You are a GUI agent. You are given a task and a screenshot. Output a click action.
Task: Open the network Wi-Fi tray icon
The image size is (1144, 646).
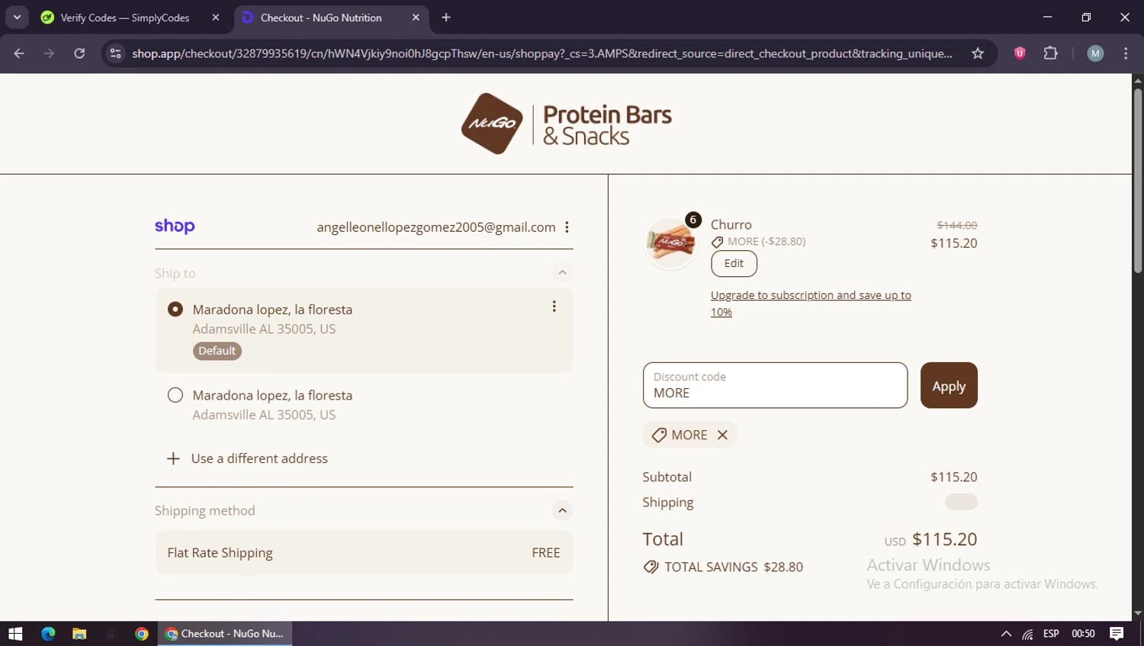point(1028,634)
